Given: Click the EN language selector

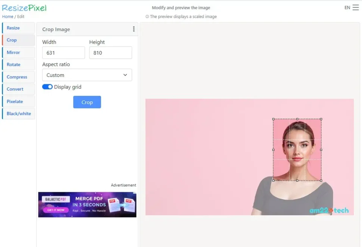Looking at the screenshot, I should click(x=347, y=7).
